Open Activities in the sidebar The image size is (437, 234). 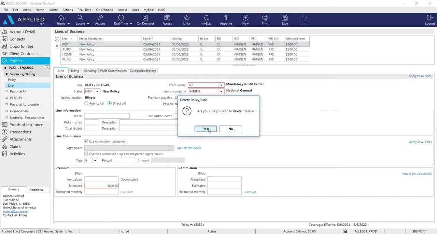click(17, 154)
